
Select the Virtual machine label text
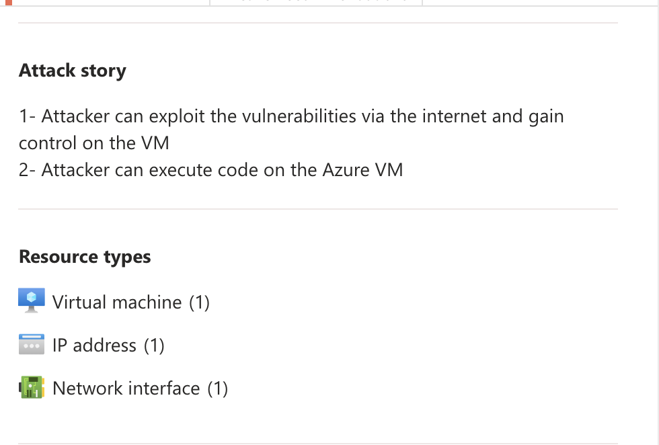coord(117,302)
